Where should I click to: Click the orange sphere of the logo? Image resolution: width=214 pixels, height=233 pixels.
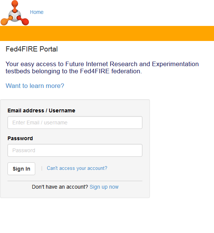[4, 22]
